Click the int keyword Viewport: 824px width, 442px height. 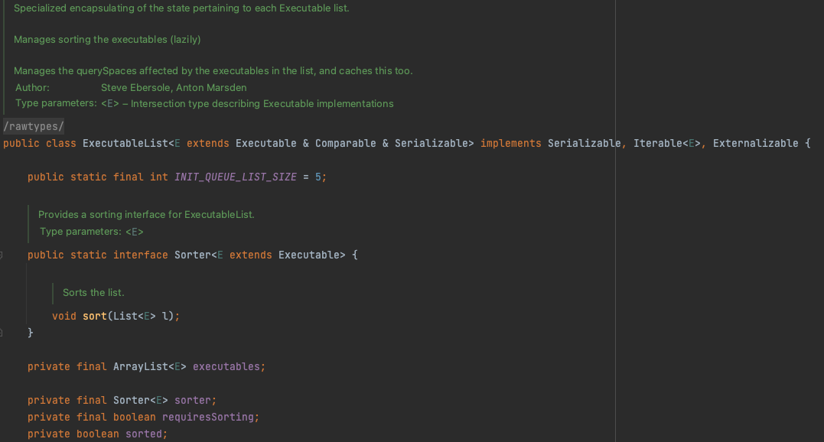click(x=158, y=177)
